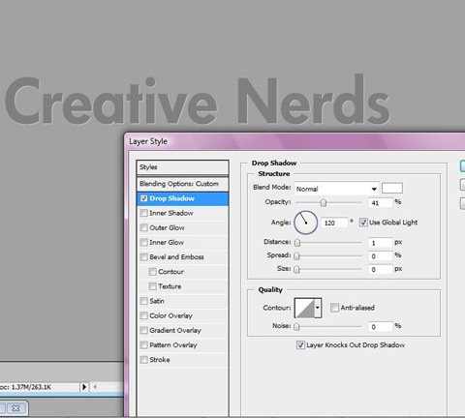Close the document tab with X icon
465x418 pixels.
coord(15,408)
